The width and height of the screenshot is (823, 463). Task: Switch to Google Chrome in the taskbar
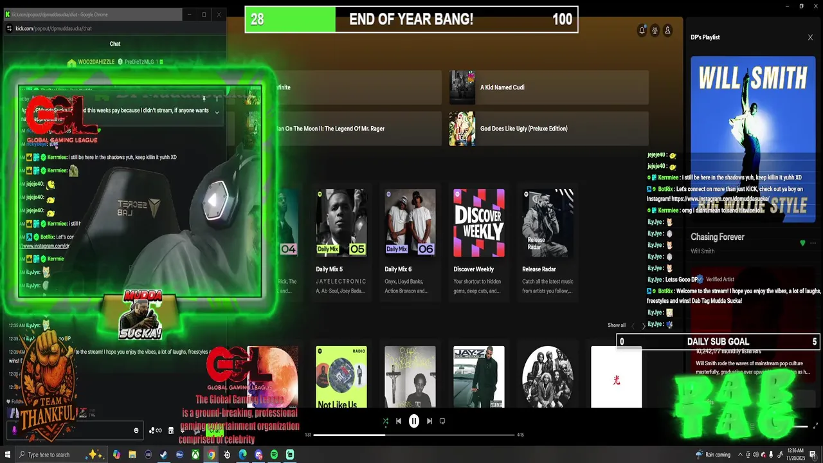pyautogui.click(x=211, y=455)
